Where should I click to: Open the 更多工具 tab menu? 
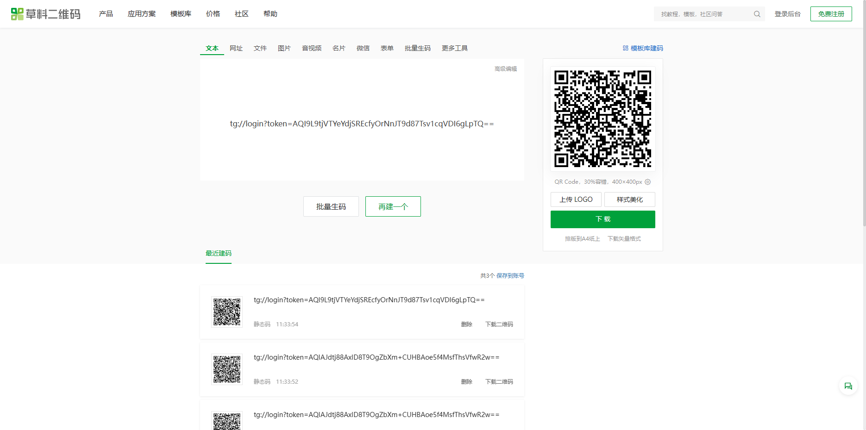(454, 48)
